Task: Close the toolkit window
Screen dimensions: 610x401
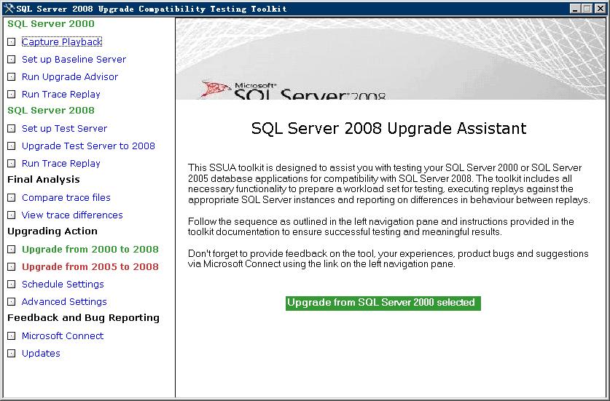Action: pos(600,9)
